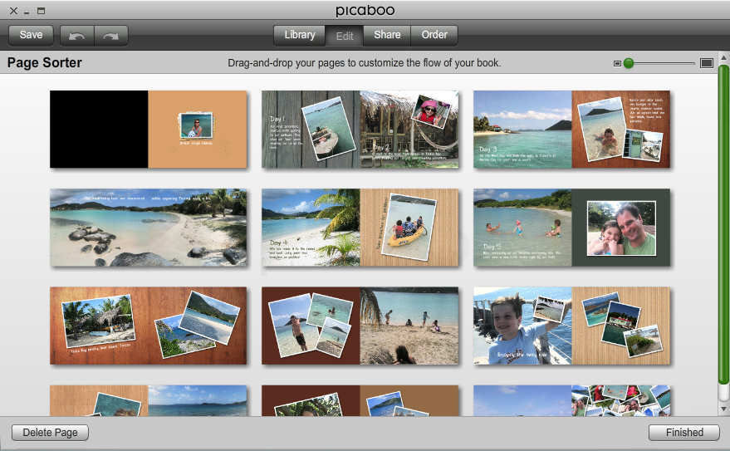Click the scrollbar down arrow
Viewport: 730px width, 451px height.
(723, 409)
